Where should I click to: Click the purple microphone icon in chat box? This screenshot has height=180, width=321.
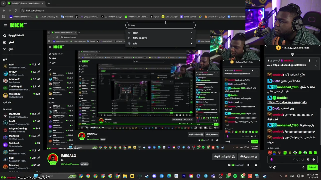(x=272, y=159)
